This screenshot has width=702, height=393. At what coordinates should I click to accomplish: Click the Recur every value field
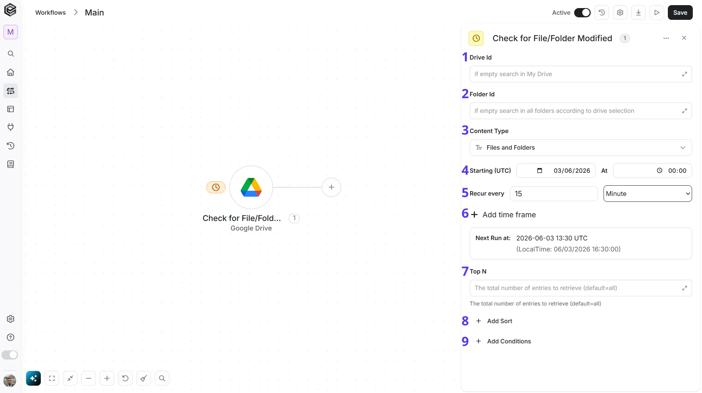point(554,194)
